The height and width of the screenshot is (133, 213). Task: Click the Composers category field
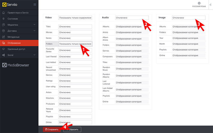[132, 57]
